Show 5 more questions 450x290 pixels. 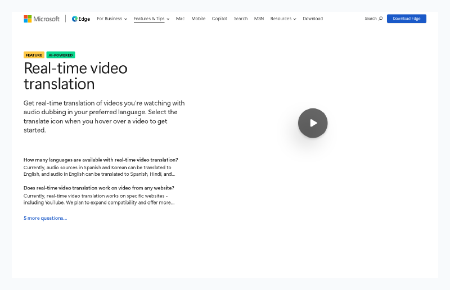pos(45,218)
